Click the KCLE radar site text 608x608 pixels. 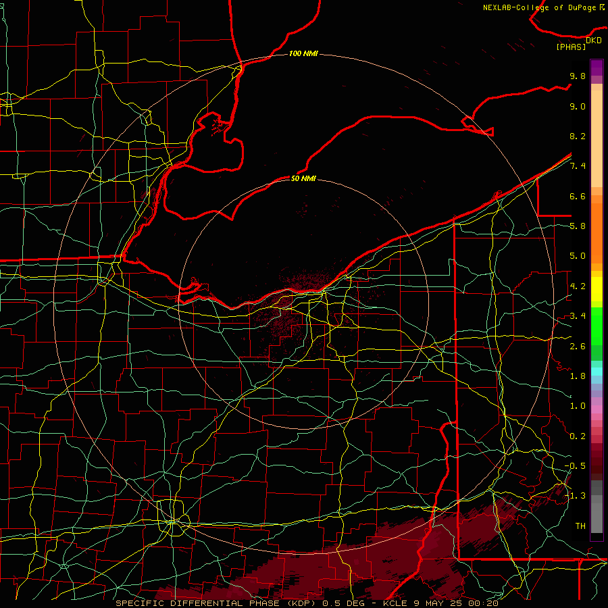395,603
